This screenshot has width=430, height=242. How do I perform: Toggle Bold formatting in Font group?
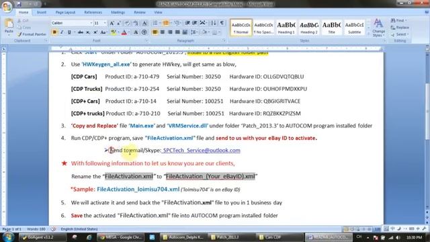(54, 32)
